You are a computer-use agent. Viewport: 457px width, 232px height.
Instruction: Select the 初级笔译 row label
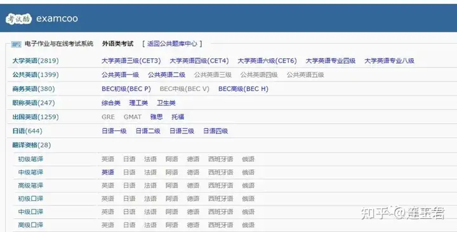click(30, 159)
